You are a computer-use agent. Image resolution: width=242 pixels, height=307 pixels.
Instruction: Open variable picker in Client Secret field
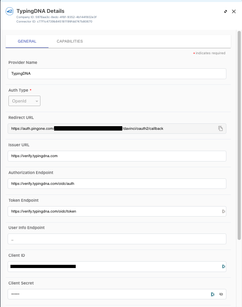212,294
